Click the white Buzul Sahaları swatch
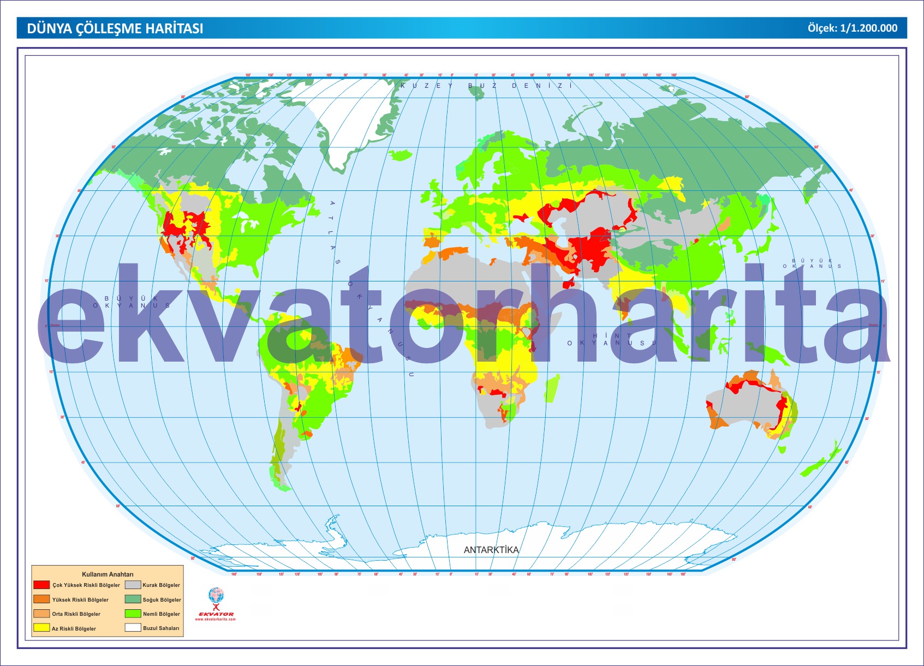 (x=133, y=628)
